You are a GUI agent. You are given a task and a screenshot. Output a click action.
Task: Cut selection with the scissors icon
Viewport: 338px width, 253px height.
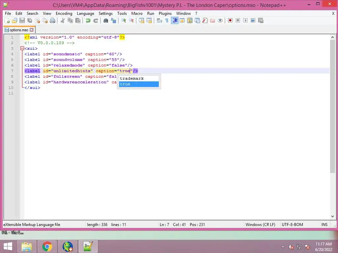coord(62,20)
